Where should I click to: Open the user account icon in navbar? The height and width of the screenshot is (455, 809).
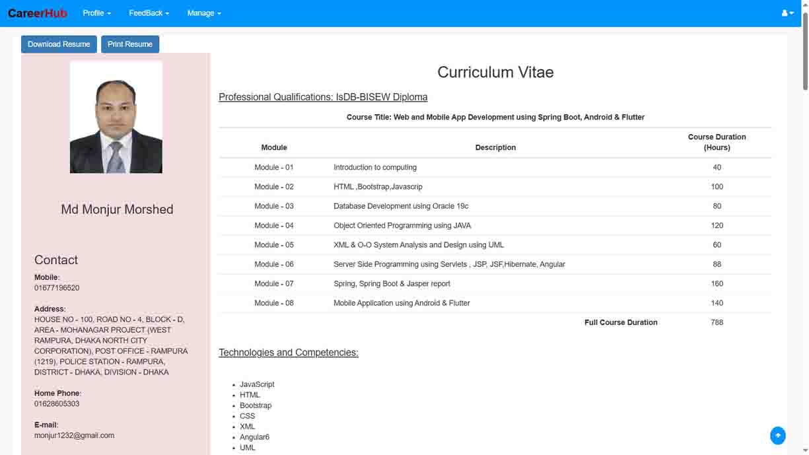click(x=783, y=13)
